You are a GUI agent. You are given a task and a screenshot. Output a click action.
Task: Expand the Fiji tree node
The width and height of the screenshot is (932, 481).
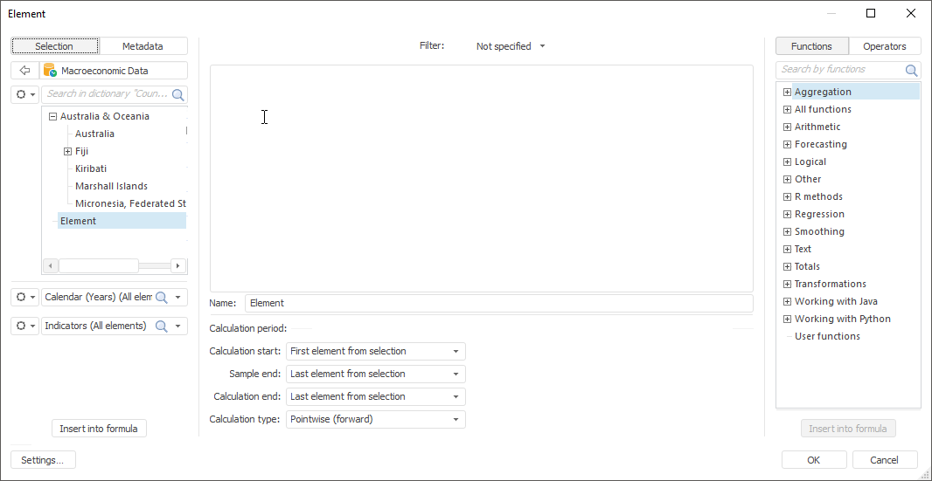68,151
